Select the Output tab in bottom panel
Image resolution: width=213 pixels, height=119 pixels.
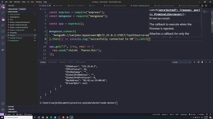click(70, 62)
